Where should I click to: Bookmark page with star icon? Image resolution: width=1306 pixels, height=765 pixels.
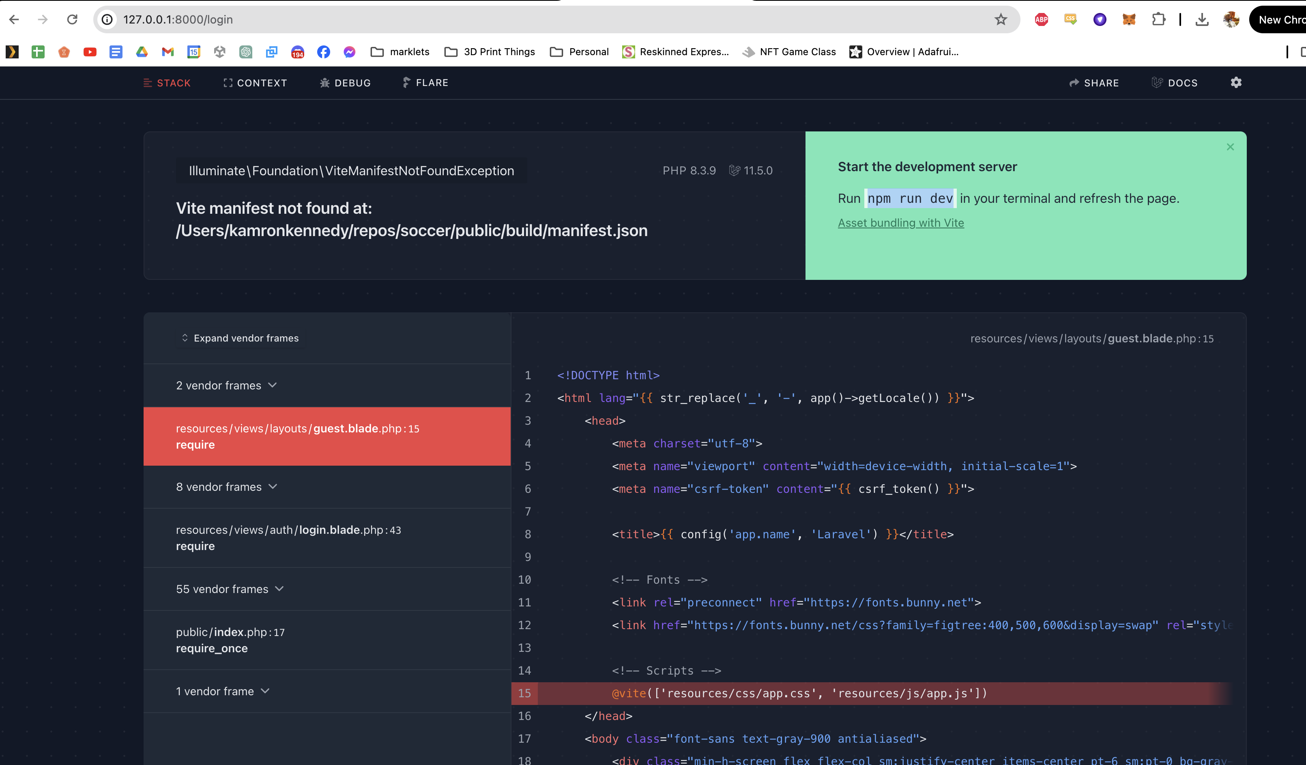point(1000,20)
